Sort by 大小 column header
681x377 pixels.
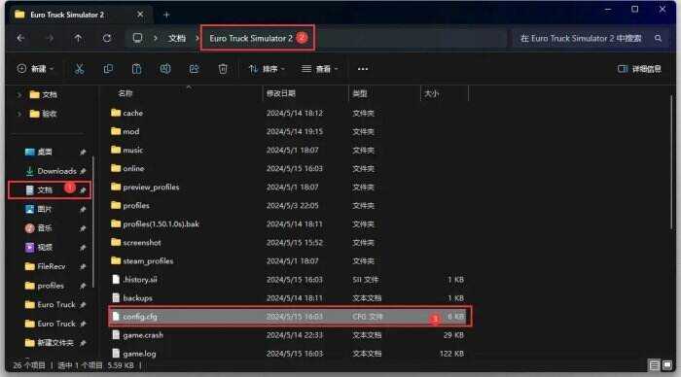point(431,93)
